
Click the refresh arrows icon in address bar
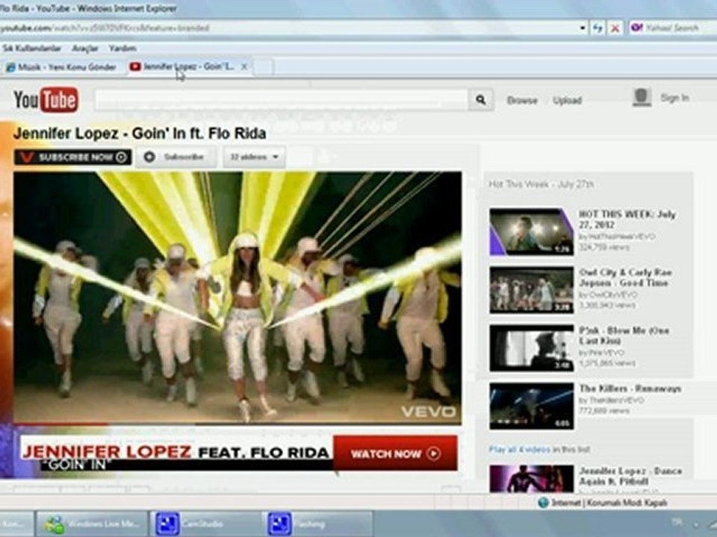(x=597, y=28)
